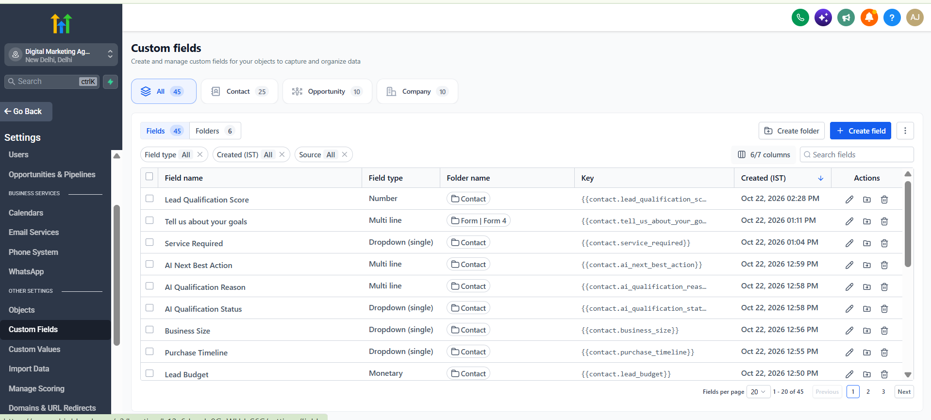The image size is (931, 420).
Task: Delete the Purchase Timeline field
Action: click(x=884, y=353)
